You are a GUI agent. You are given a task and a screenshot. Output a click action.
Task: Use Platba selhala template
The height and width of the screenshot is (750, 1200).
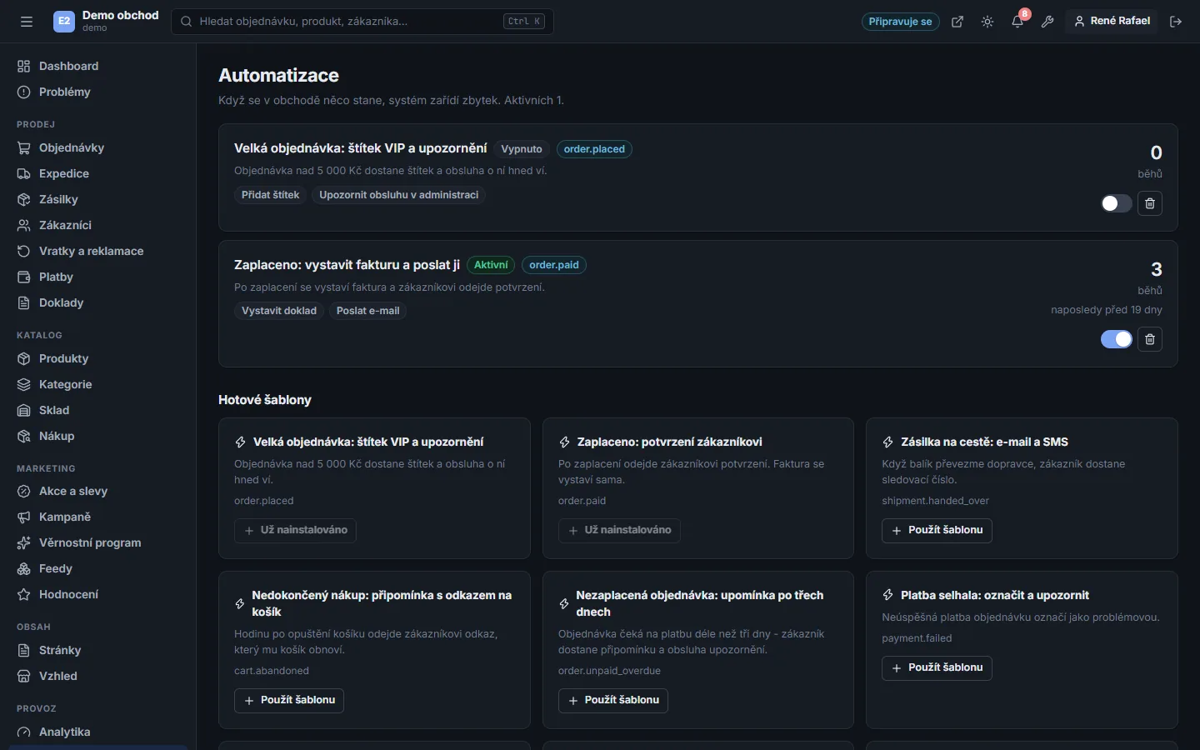click(937, 668)
